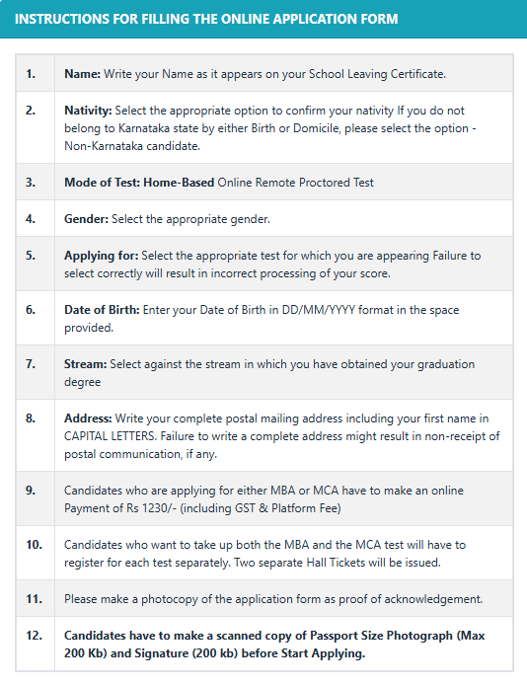Select the Gender instruction row
This screenshot has width=527, height=685.
coord(264,218)
